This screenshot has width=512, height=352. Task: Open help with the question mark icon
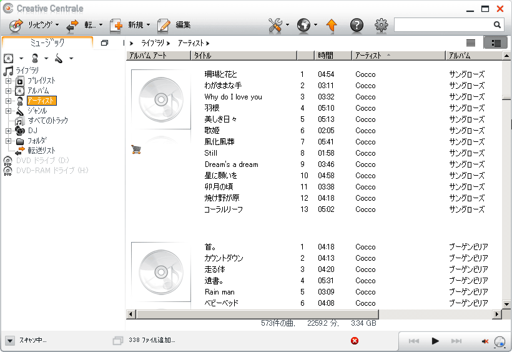pyautogui.click(x=357, y=25)
